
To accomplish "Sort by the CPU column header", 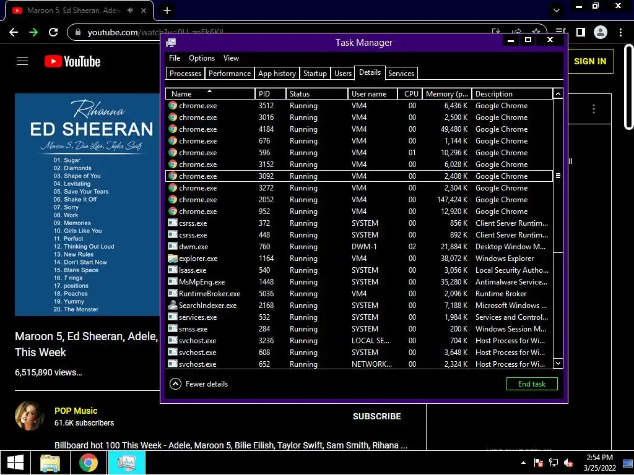I will click(410, 94).
